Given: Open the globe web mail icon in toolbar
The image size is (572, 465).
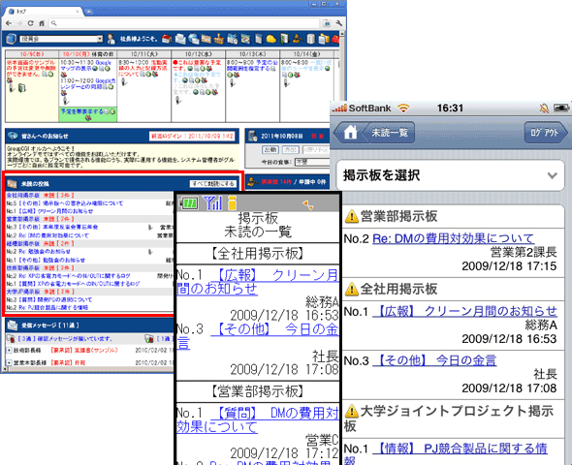Looking at the screenshot, I should point(193,39).
